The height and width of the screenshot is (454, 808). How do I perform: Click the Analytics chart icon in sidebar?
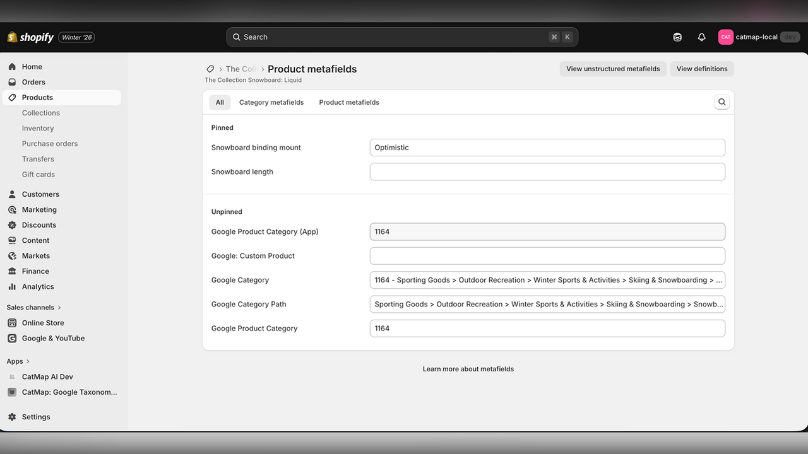[x=12, y=287]
